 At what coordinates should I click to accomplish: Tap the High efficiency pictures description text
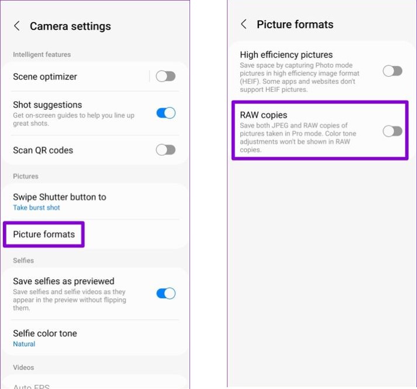pos(299,77)
